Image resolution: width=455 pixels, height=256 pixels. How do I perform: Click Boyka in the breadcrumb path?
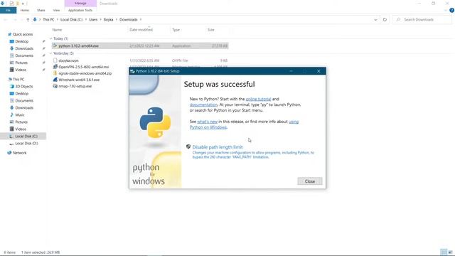coord(109,20)
